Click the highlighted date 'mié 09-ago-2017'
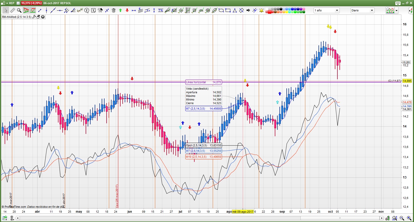The width and height of the screenshot is (414, 222). (243, 212)
